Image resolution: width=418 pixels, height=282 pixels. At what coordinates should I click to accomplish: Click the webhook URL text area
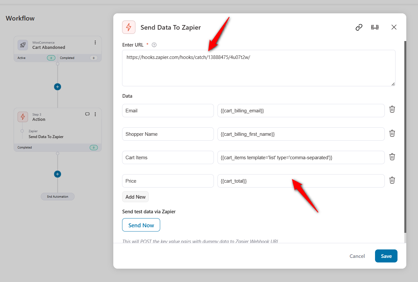tap(259, 68)
